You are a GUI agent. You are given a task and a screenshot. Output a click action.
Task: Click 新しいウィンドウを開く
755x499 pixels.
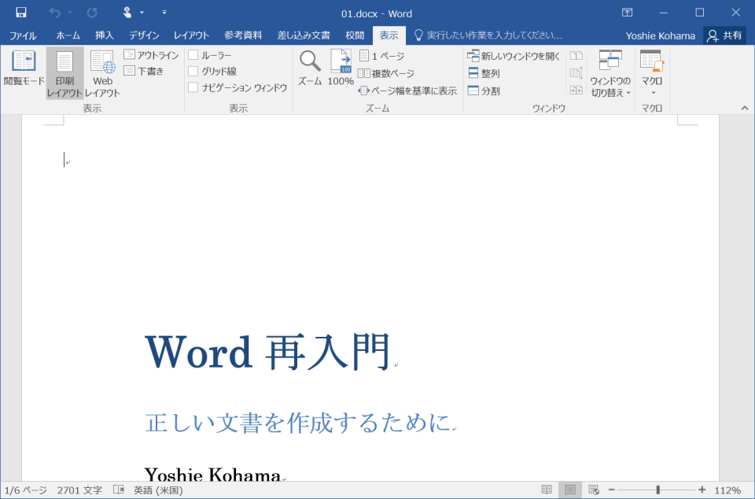(x=514, y=56)
